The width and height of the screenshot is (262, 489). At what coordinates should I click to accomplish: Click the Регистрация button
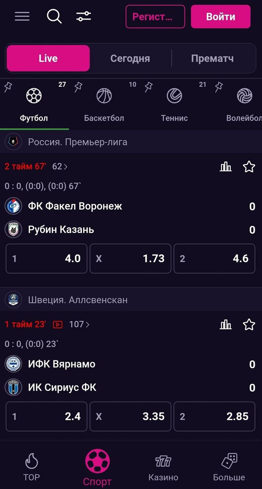click(155, 17)
